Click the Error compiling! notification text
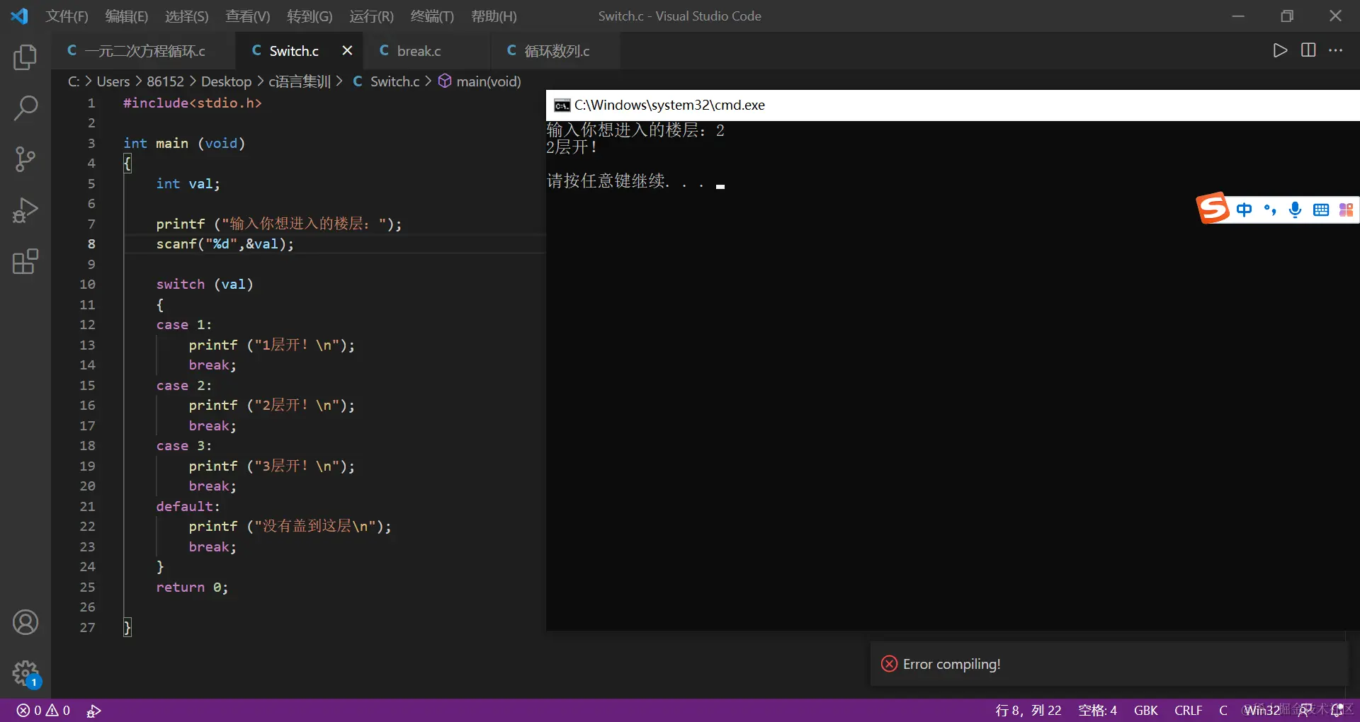 click(x=951, y=664)
